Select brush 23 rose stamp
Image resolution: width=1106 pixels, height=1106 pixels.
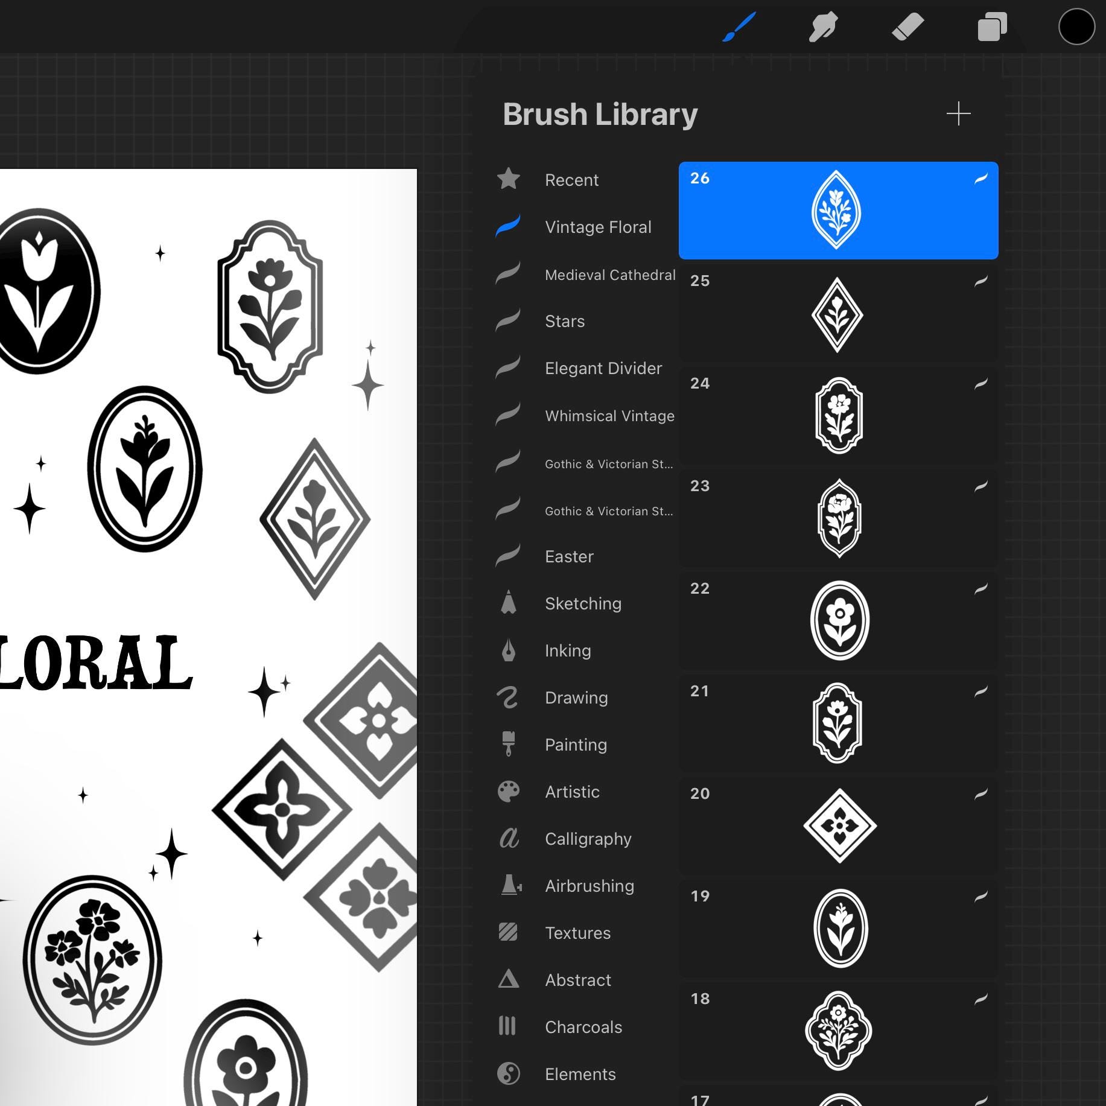(838, 518)
